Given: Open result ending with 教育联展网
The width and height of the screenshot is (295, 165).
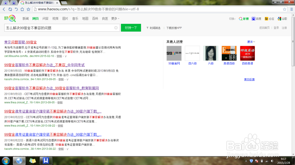Looking at the screenshot, I should [x=52, y=88].
